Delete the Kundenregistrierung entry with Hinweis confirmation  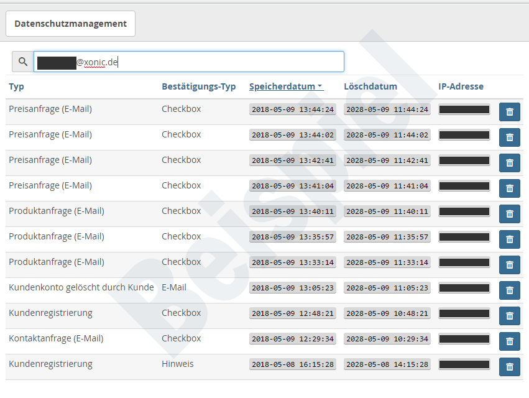pyautogui.click(x=510, y=367)
